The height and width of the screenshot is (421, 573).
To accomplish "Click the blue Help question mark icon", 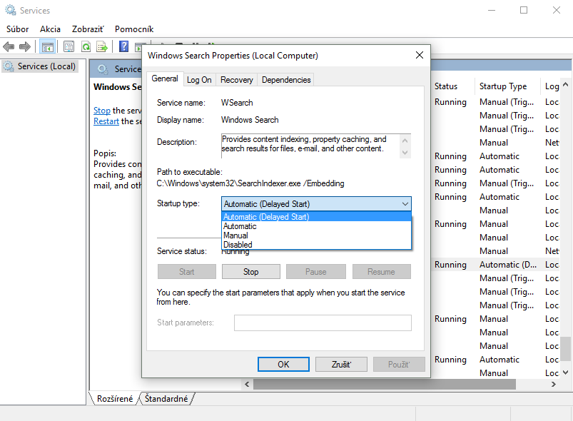I will click(124, 47).
